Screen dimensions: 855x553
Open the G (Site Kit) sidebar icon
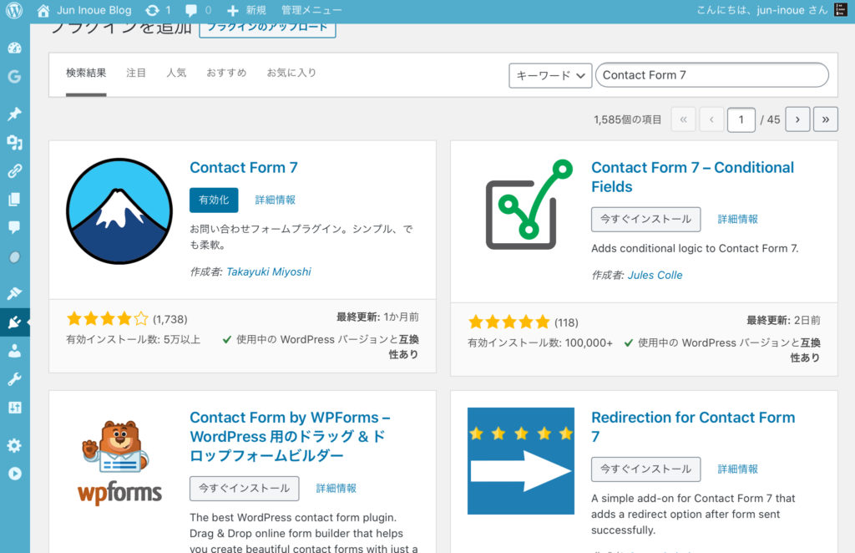[x=15, y=76]
